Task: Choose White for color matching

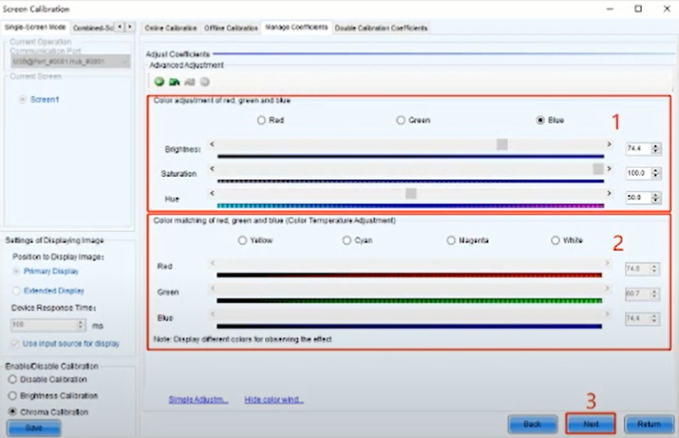Action: coord(556,240)
